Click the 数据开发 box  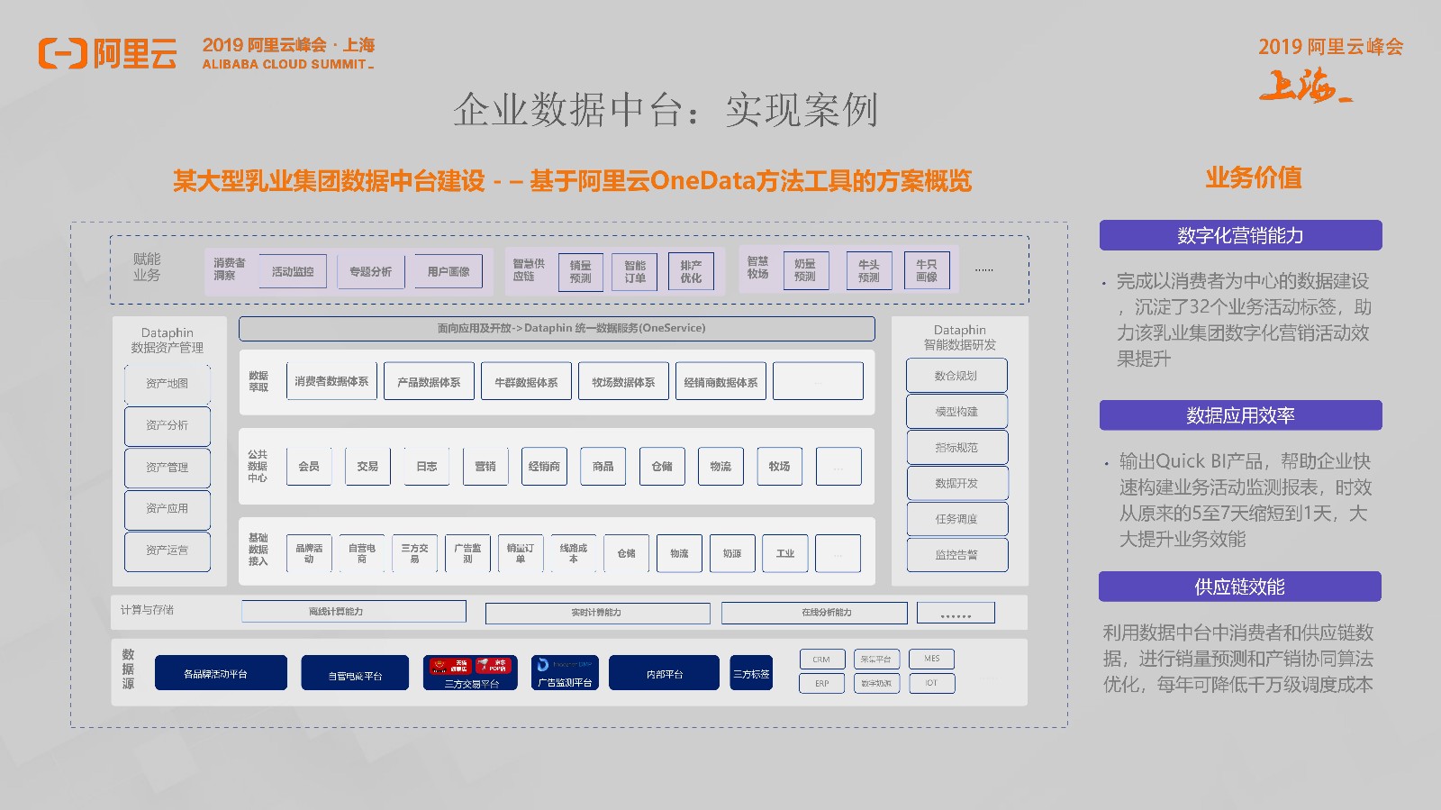(x=956, y=484)
